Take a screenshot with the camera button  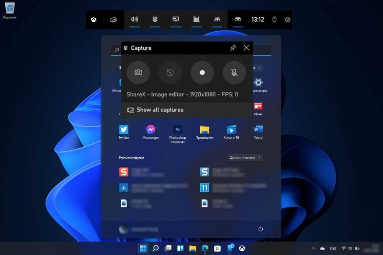click(x=138, y=72)
